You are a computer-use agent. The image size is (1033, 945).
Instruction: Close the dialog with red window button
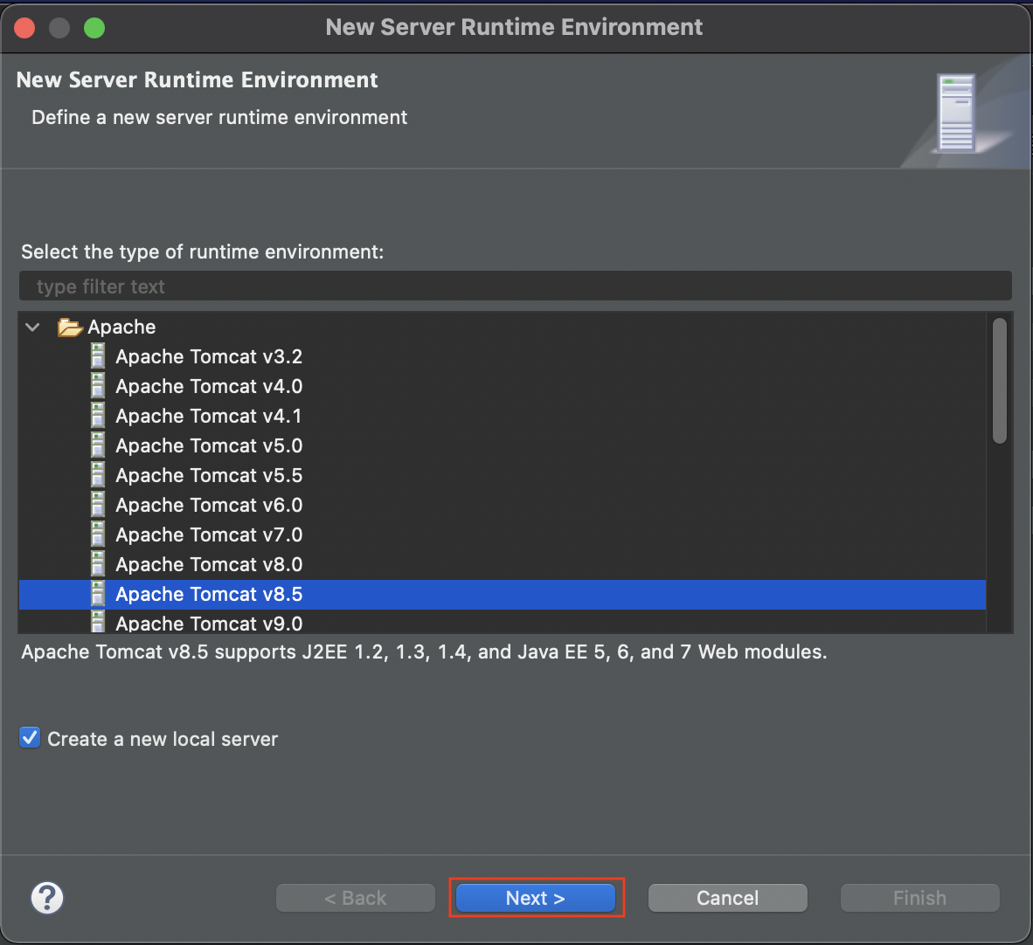24,28
